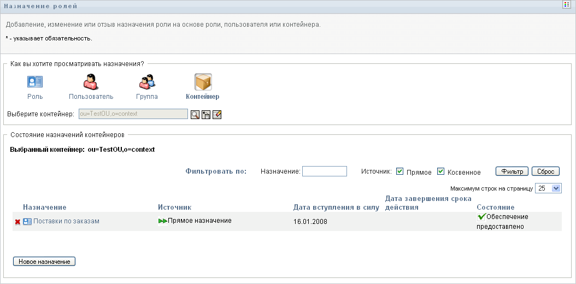Expand the max rows per page dropdown
Image resolution: width=576 pixels, height=284 pixels.
click(556, 188)
